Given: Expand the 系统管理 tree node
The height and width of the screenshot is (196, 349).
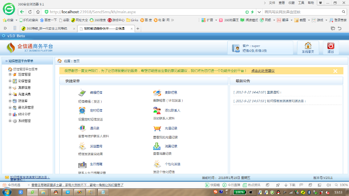Looking at the screenshot, I should coord(10,121).
